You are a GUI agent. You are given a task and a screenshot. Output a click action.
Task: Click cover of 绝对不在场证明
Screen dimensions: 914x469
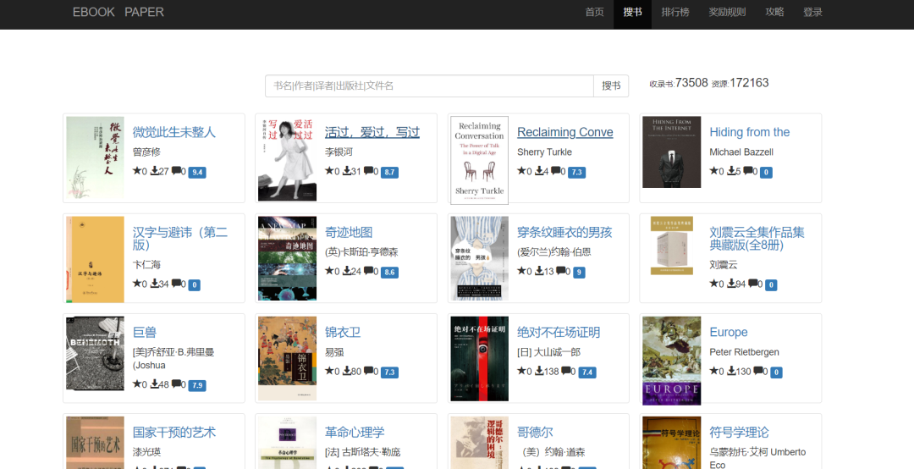(x=479, y=359)
